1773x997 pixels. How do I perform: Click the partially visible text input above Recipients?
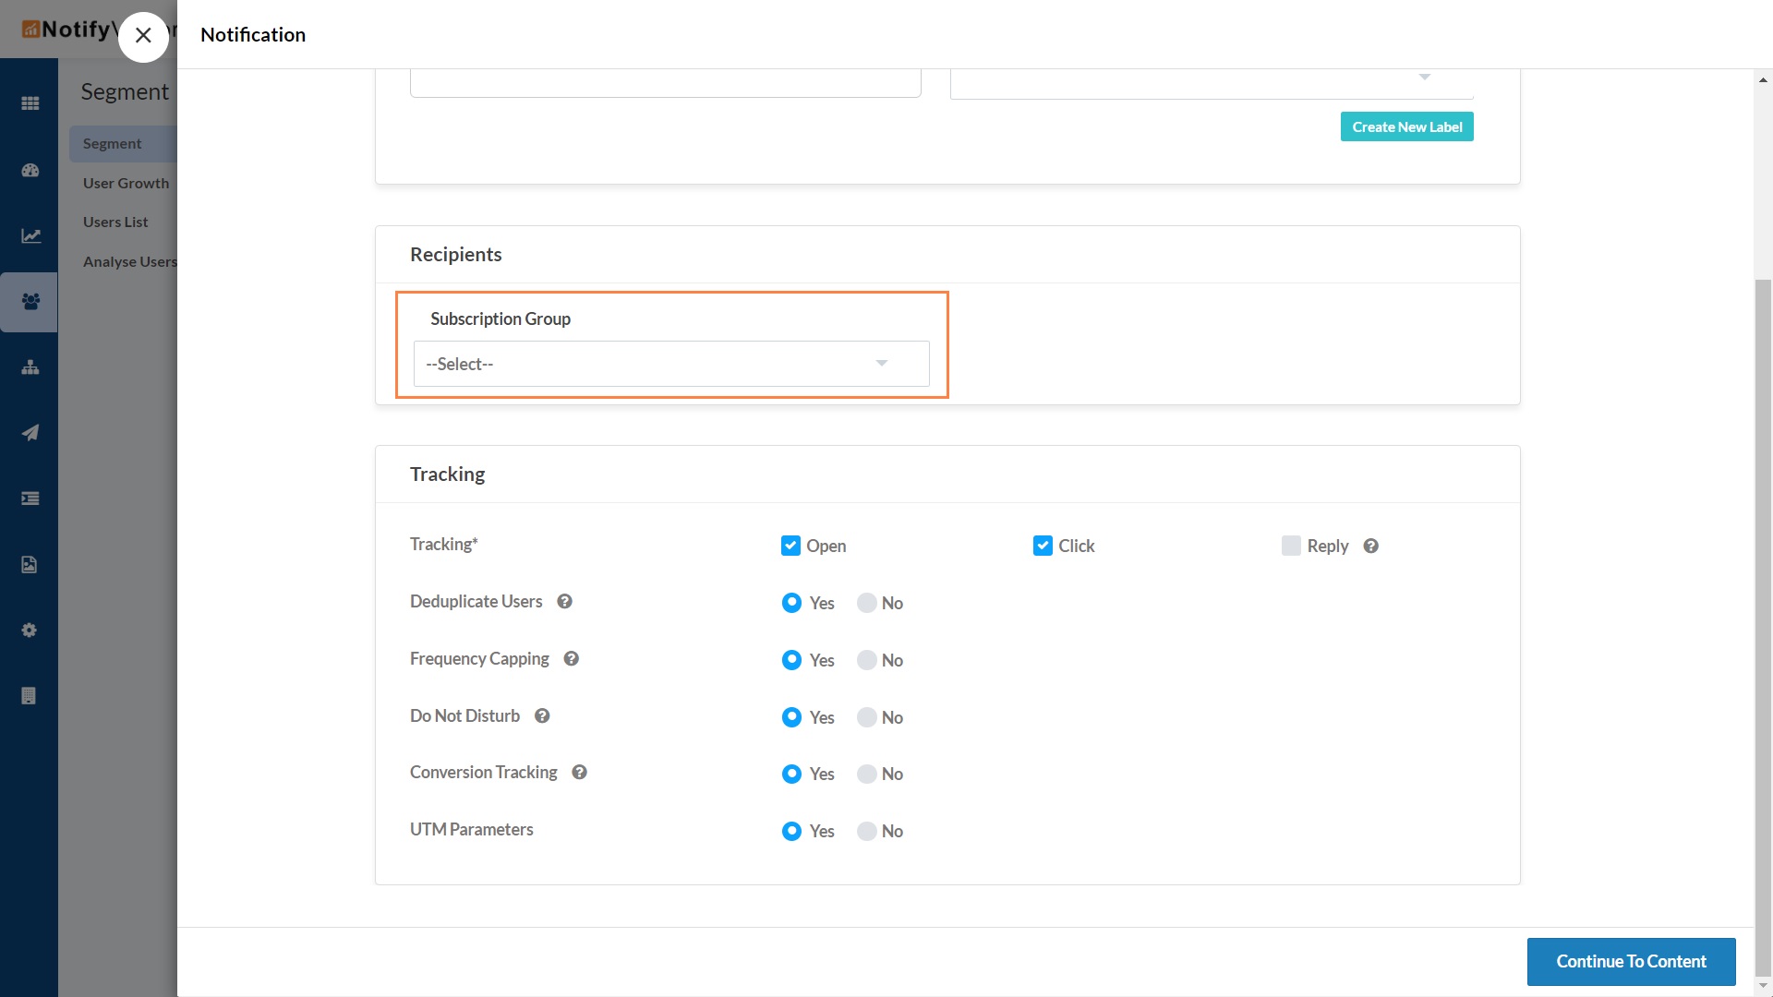point(665,83)
